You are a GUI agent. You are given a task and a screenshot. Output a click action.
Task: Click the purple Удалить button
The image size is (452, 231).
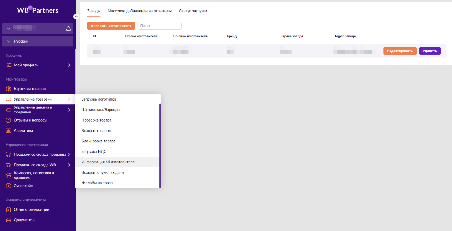pos(430,51)
